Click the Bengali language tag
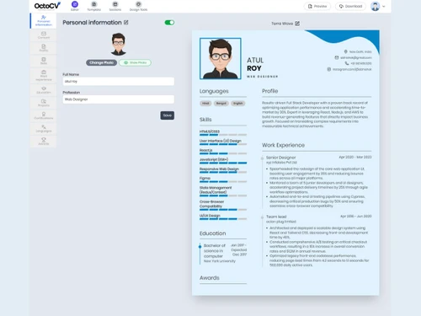The image size is (421, 316). click(221, 104)
